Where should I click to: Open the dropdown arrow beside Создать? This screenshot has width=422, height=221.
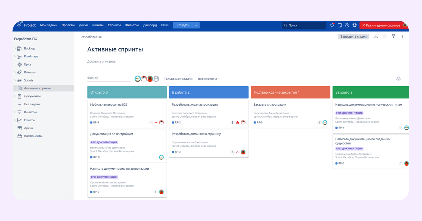[196, 25]
